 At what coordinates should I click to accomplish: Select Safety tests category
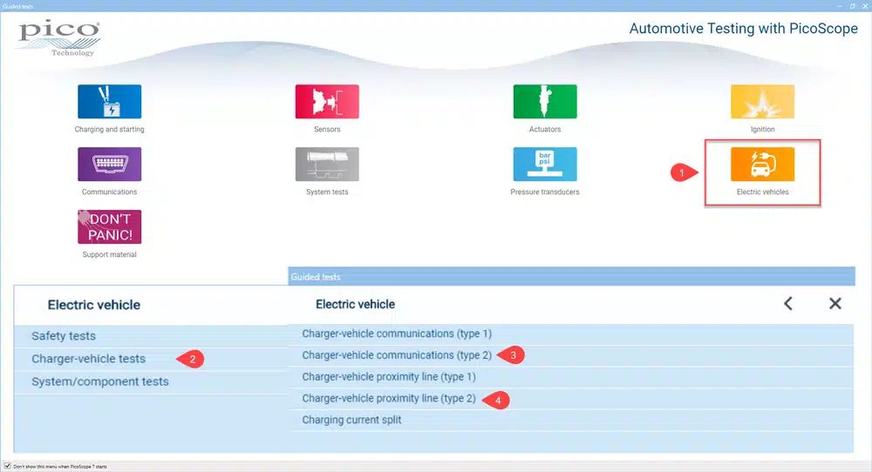coord(151,336)
